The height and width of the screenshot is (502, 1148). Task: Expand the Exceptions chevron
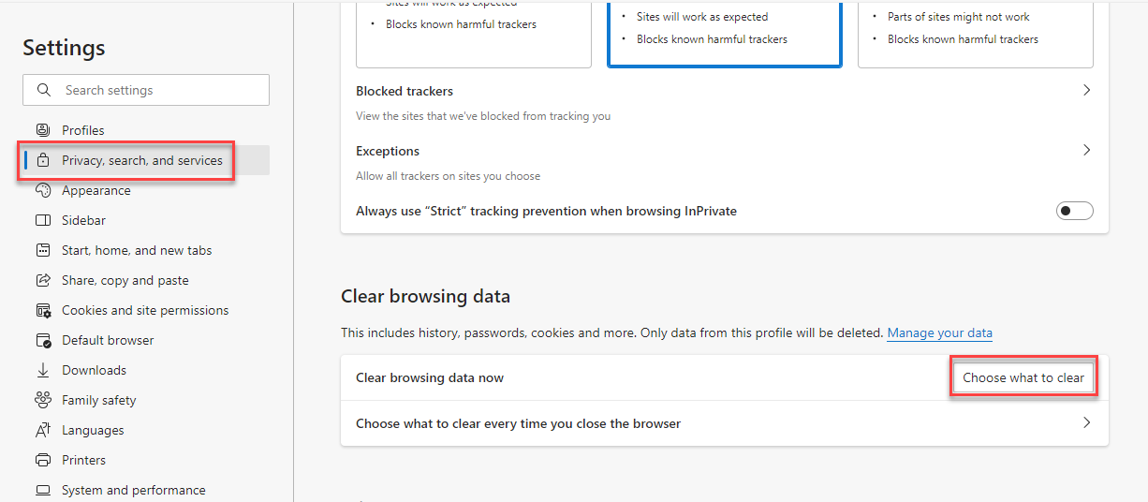click(x=1086, y=151)
